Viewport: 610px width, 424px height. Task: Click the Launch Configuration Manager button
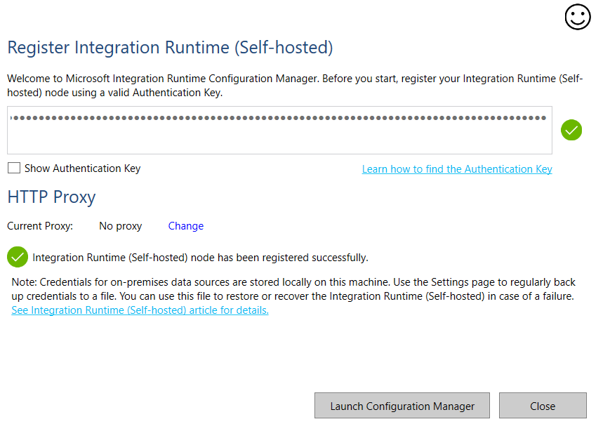(402, 406)
